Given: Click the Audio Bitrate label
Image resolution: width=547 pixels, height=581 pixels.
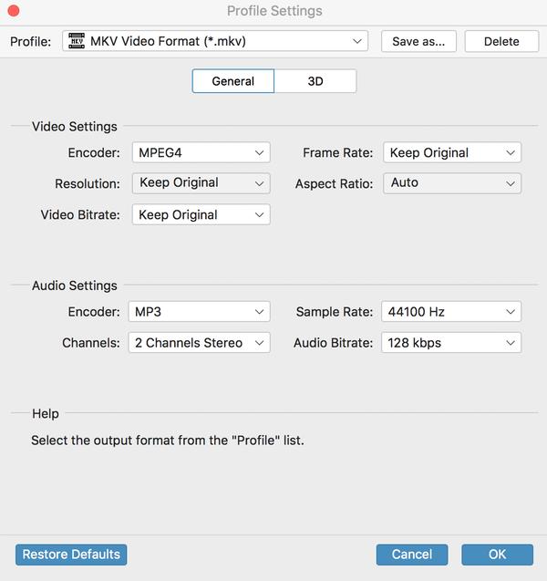Looking at the screenshot, I should [334, 343].
